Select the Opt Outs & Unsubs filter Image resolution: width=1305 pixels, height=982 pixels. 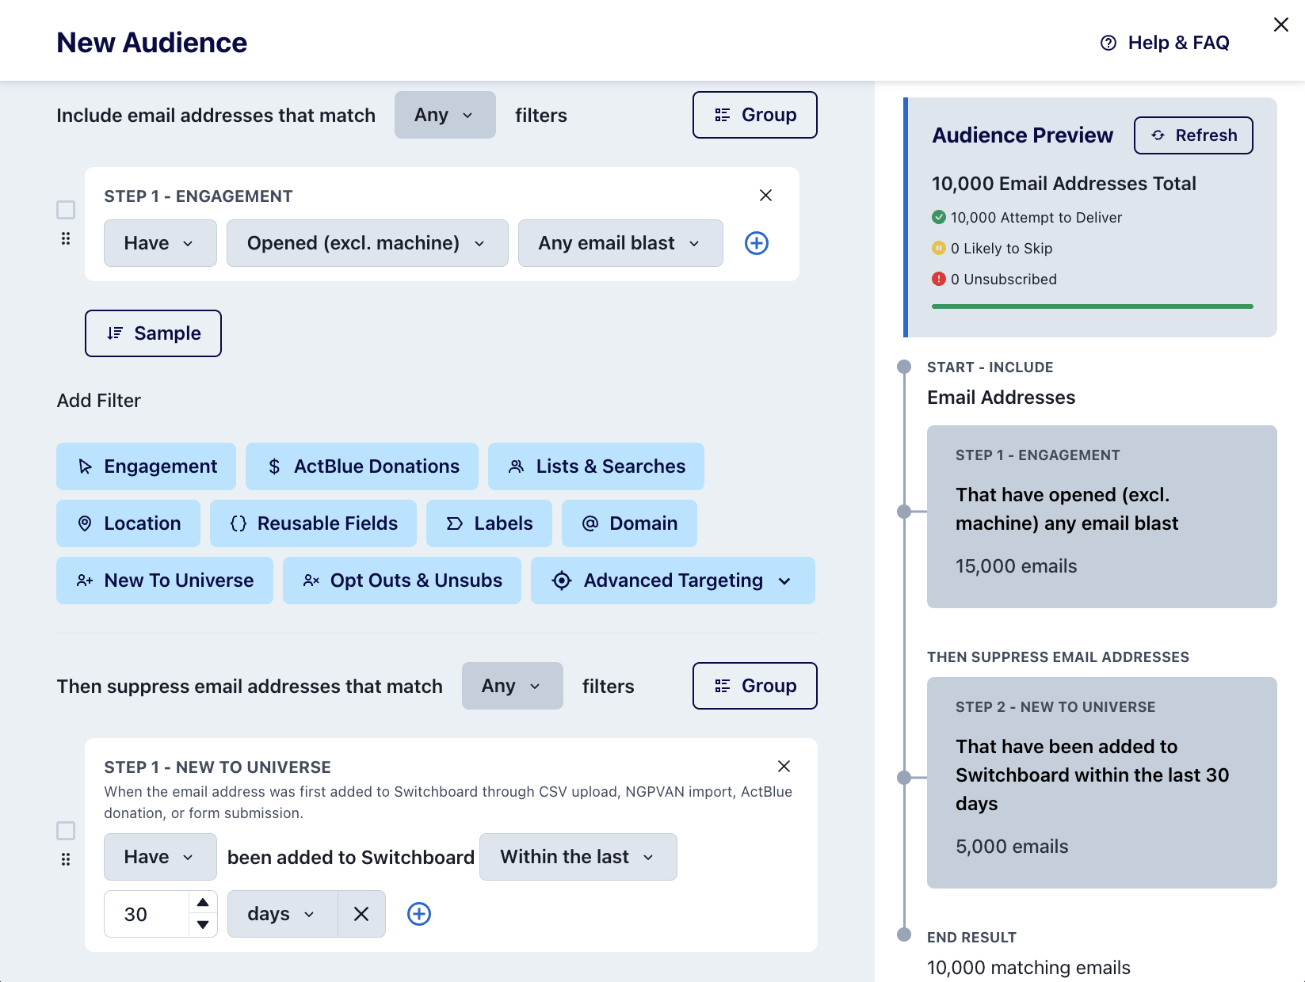click(x=402, y=580)
